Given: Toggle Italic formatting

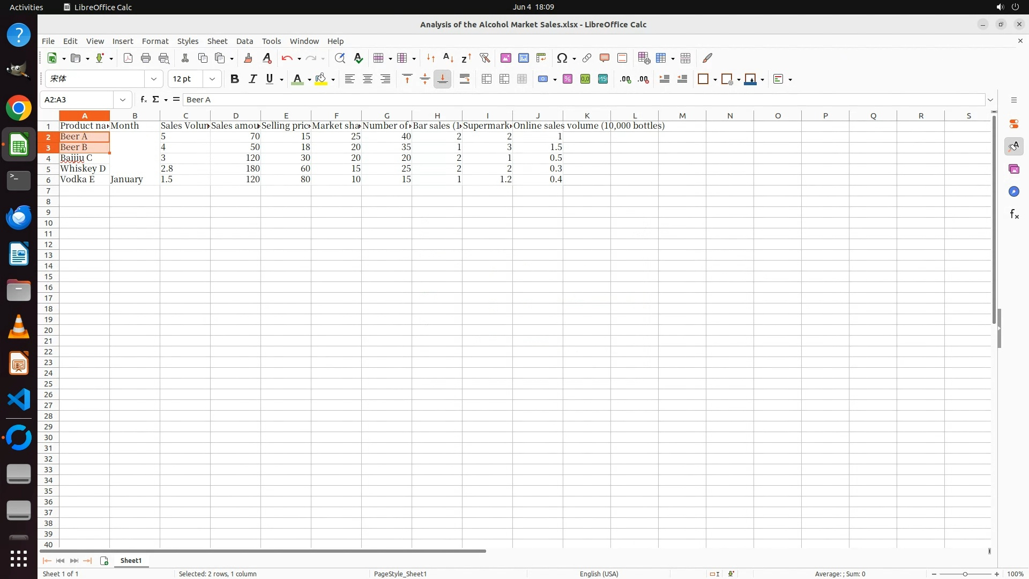Looking at the screenshot, I should (x=252, y=79).
